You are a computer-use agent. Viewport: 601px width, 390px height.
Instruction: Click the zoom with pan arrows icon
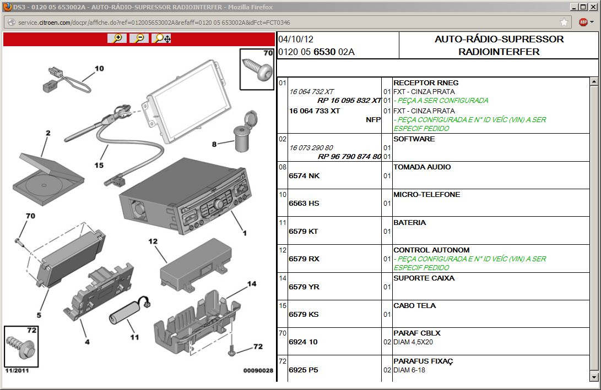click(162, 39)
